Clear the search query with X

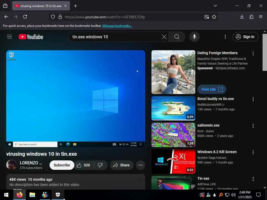coord(164,37)
